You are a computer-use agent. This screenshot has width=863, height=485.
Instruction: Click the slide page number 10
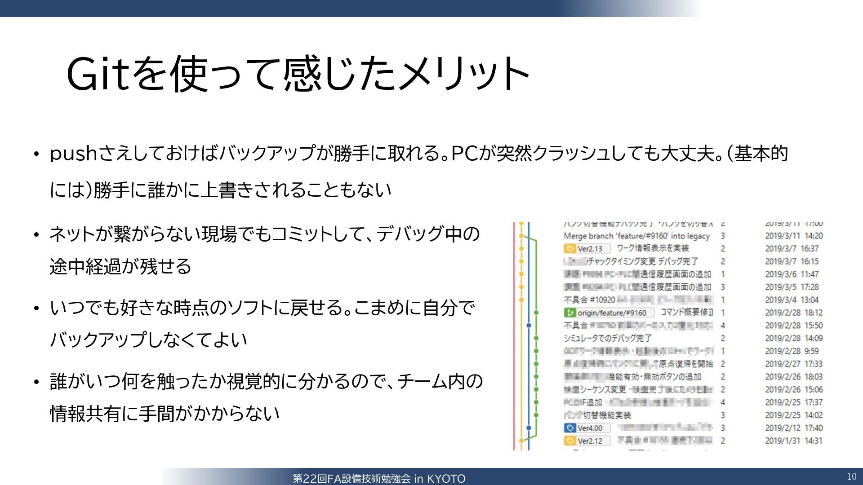click(851, 476)
